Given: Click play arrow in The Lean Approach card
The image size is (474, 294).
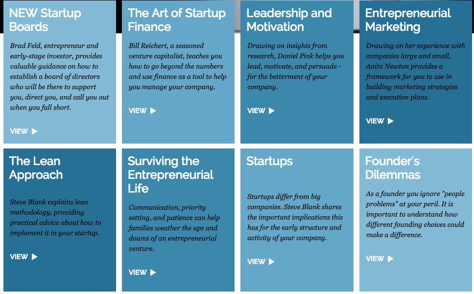Looking at the screenshot, I should tap(35, 257).
